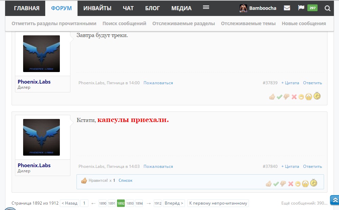Click the gold medal icon on post #37840
Viewport: 339px width, 210px height.
pyautogui.click(x=313, y=183)
